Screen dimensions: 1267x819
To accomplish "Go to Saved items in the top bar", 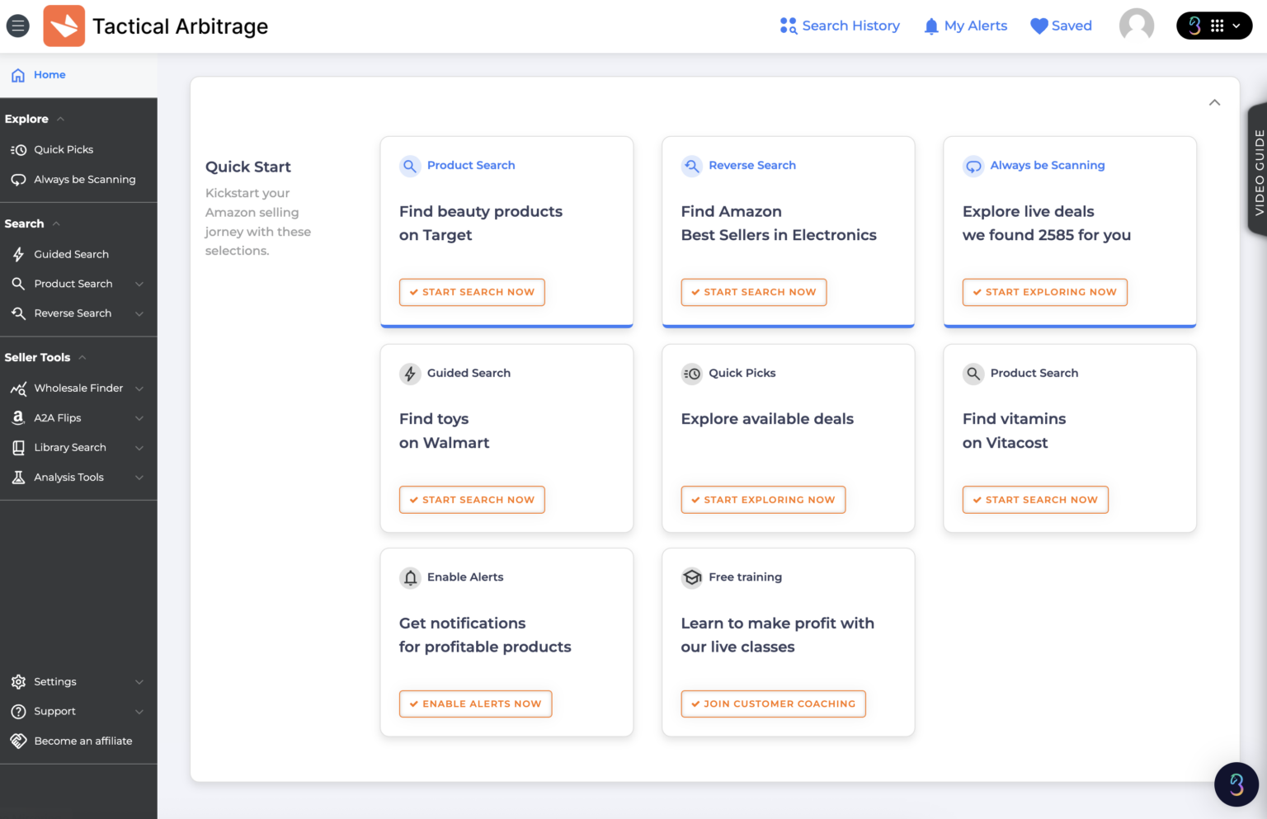I will point(1062,26).
